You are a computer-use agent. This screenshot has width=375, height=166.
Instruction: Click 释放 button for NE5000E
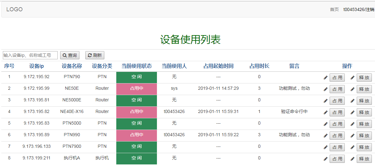(364, 101)
